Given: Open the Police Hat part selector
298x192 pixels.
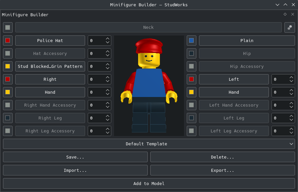Looking at the screenshot, I should (50, 40).
